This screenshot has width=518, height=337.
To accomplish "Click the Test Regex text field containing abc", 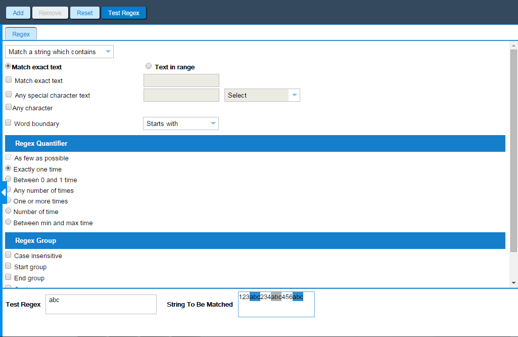I will click(x=101, y=304).
